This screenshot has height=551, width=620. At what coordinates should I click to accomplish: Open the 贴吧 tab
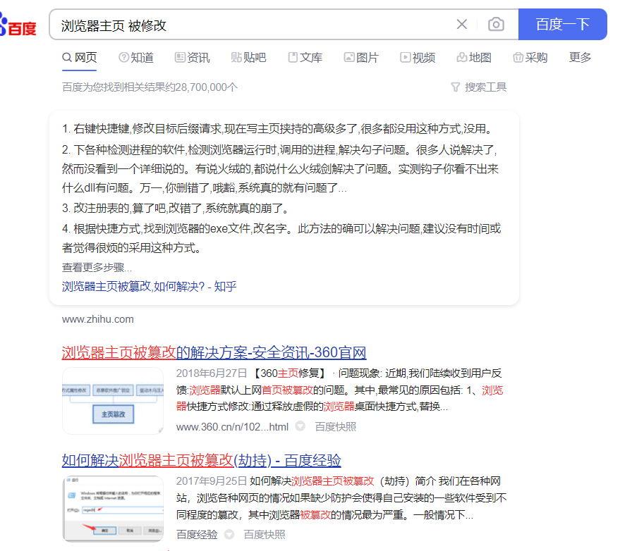click(x=248, y=58)
